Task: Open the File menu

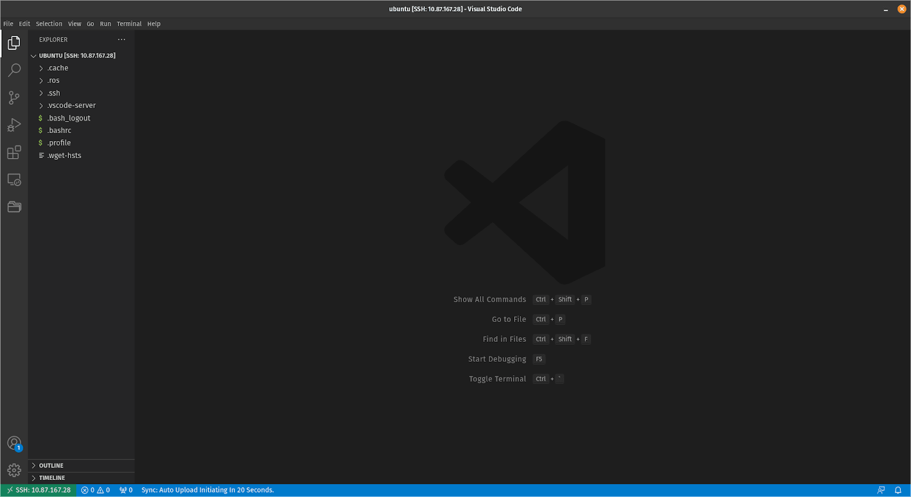Action: coord(8,24)
